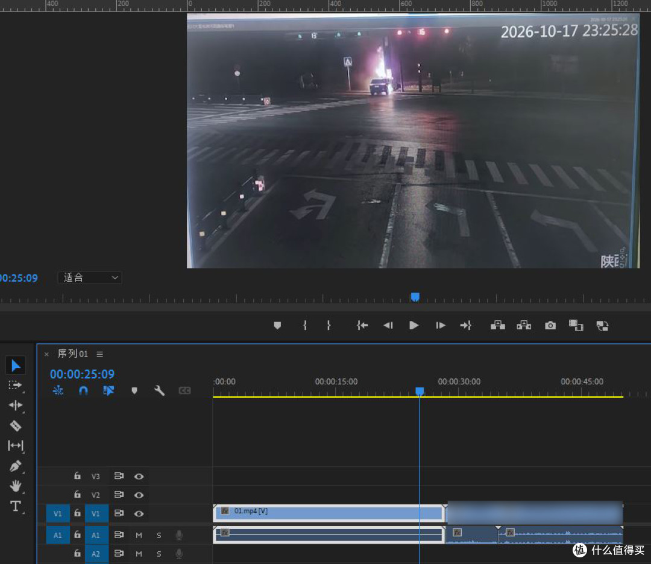Select the Pen tool
The height and width of the screenshot is (564, 651).
(x=15, y=466)
